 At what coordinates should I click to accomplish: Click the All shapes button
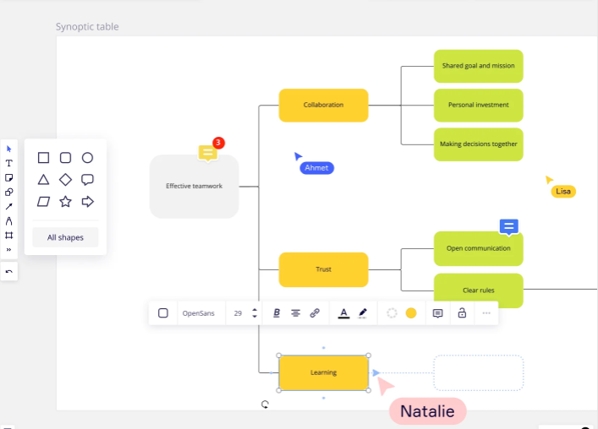click(65, 237)
